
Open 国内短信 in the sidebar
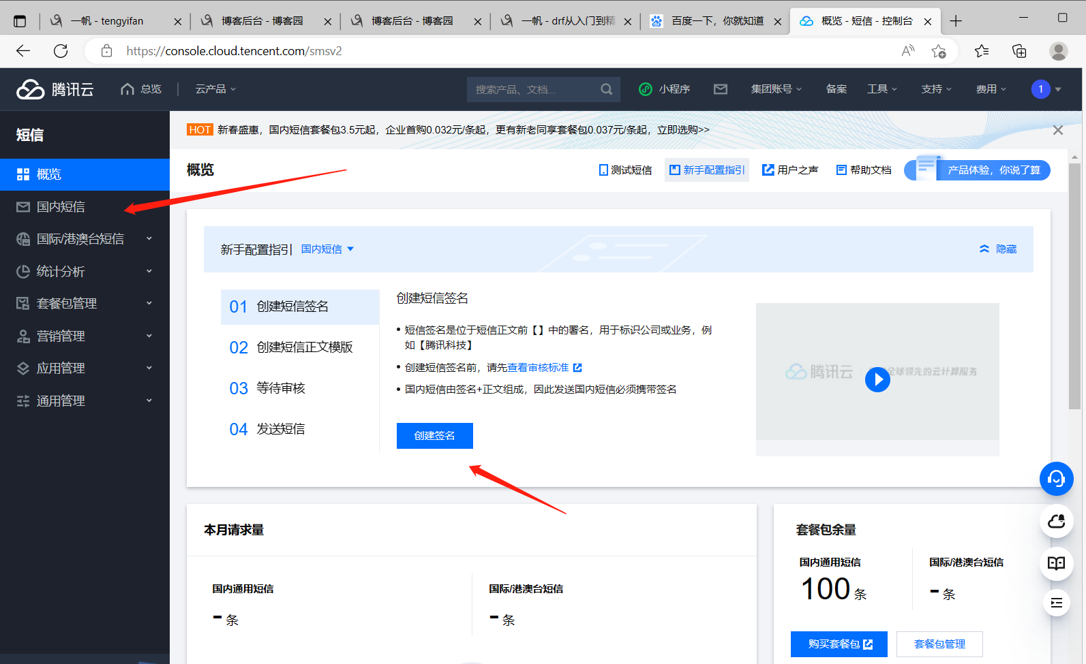point(85,207)
